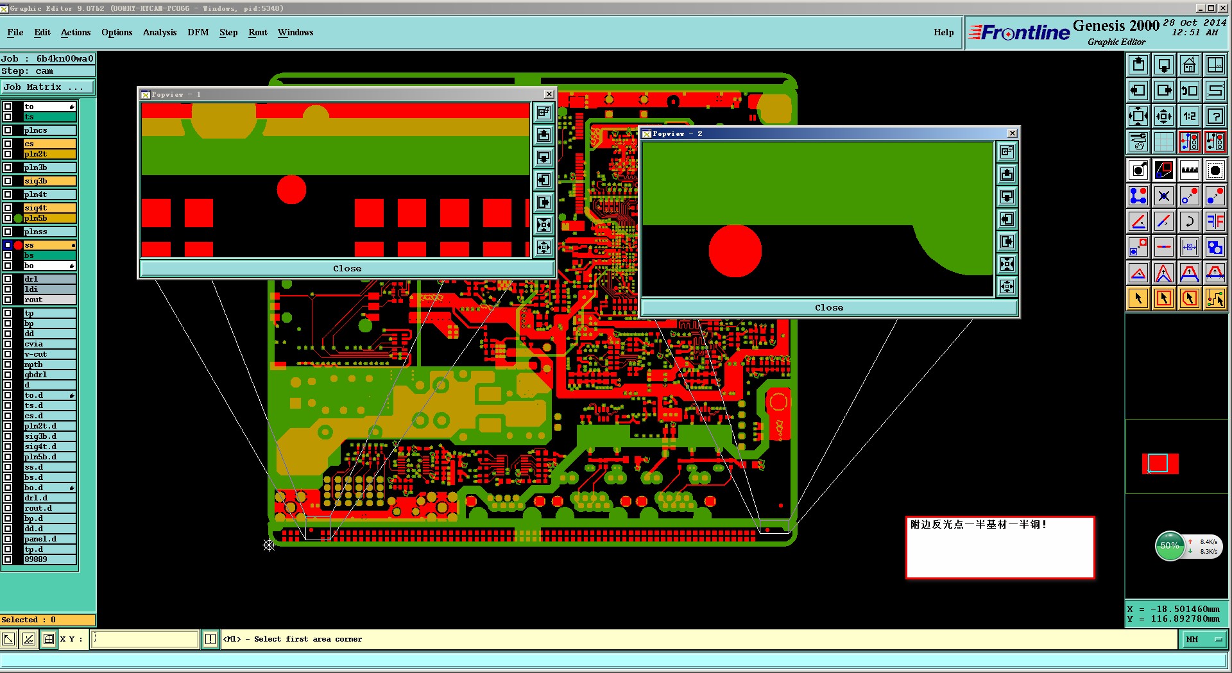Open the grid display icon

(x=1164, y=142)
